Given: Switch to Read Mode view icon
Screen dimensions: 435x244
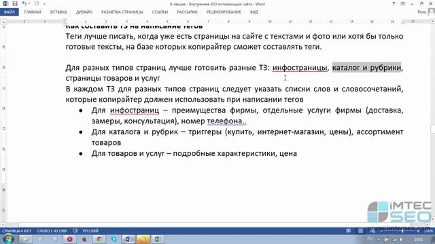Looking at the screenshot, I should [349, 230].
